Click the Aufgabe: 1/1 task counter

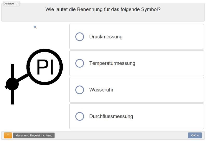click(x=11, y=4)
